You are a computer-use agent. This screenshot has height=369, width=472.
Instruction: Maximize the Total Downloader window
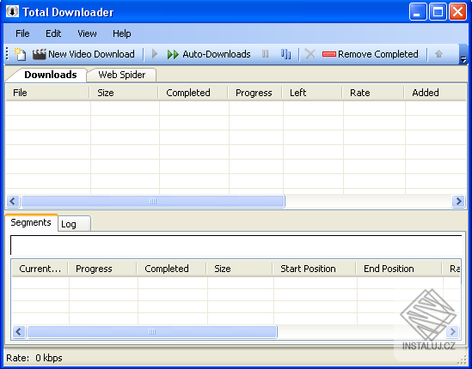(x=438, y=12)
